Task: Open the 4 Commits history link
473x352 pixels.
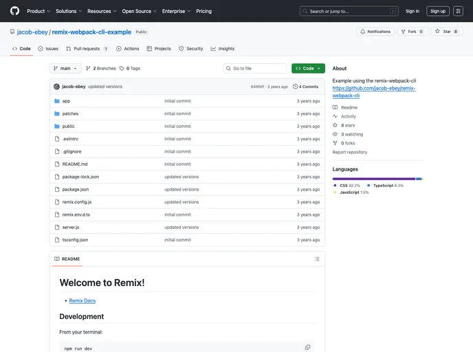Action: pyautogui.click(x=305, y=87)
